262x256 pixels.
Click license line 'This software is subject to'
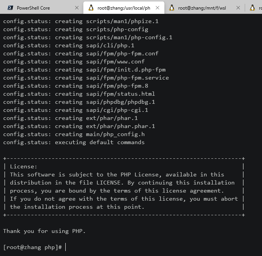click(x=117, y=175)
